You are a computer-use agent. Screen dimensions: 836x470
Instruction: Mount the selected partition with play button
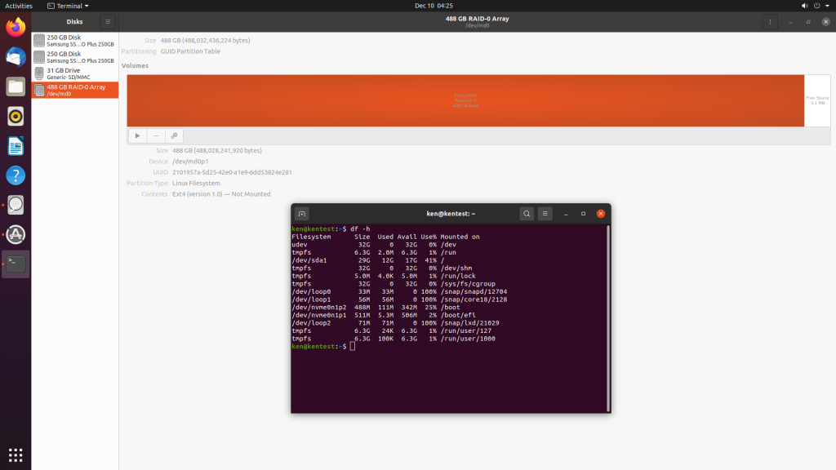point(137,136)
